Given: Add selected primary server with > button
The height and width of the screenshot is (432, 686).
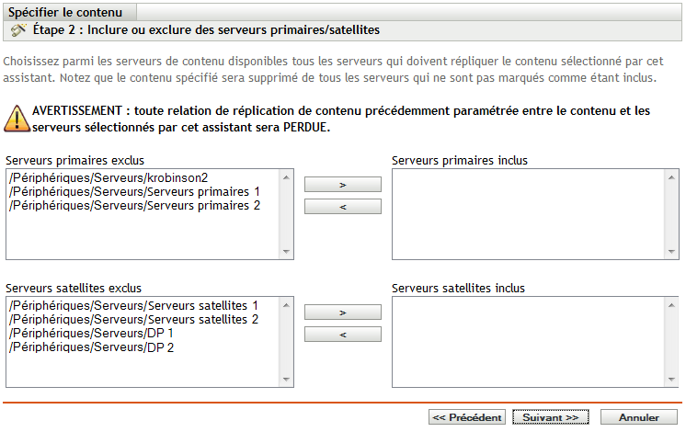Looking at the screenshot, I should 342,185.
